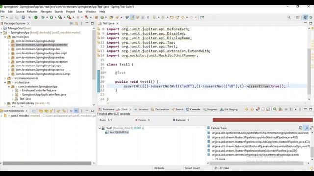Open the Refactor menu
Screen dimensions: 314x176
click(x=32, y=12)
